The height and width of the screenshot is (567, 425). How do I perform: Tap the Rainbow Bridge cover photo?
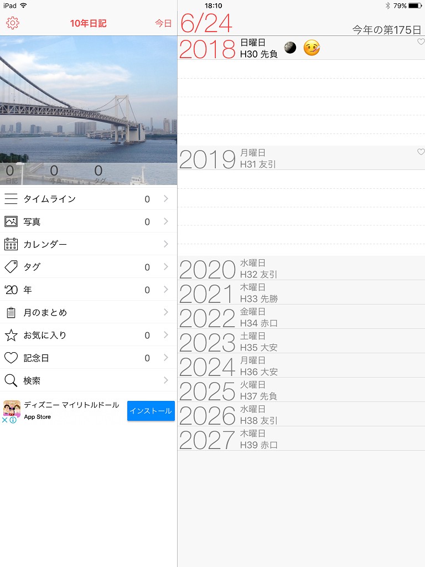click(89, 100)
